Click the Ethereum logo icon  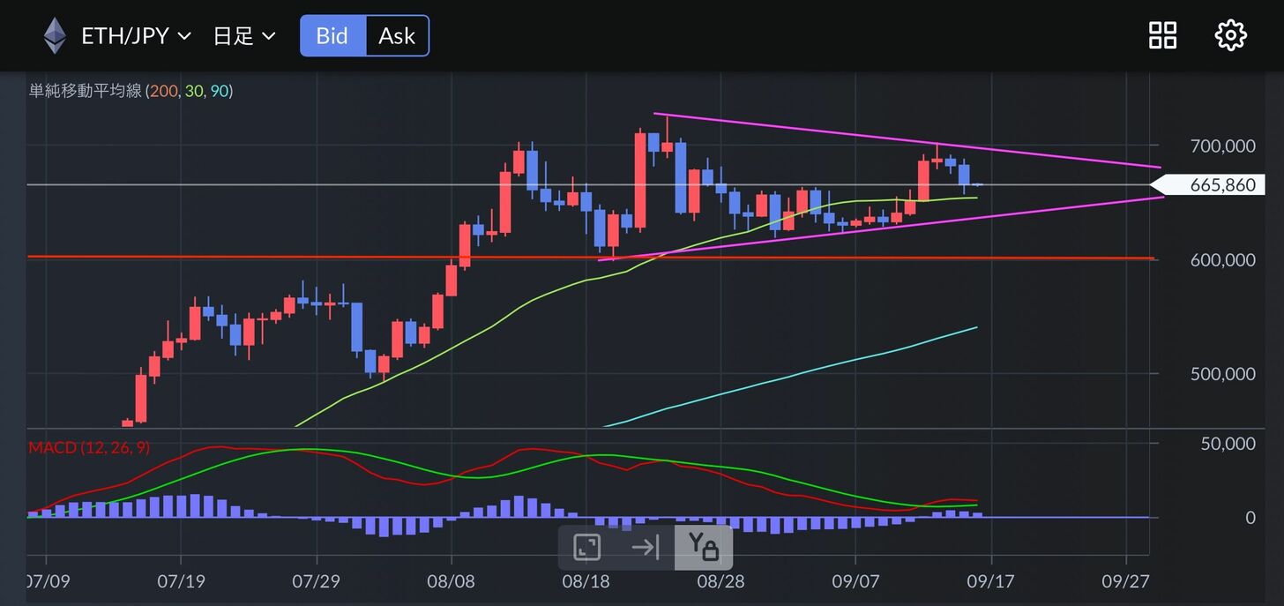tap(56, 36)
